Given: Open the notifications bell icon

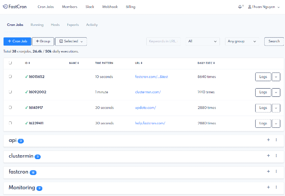Looking at the screenshot, I should click(240, 7).
